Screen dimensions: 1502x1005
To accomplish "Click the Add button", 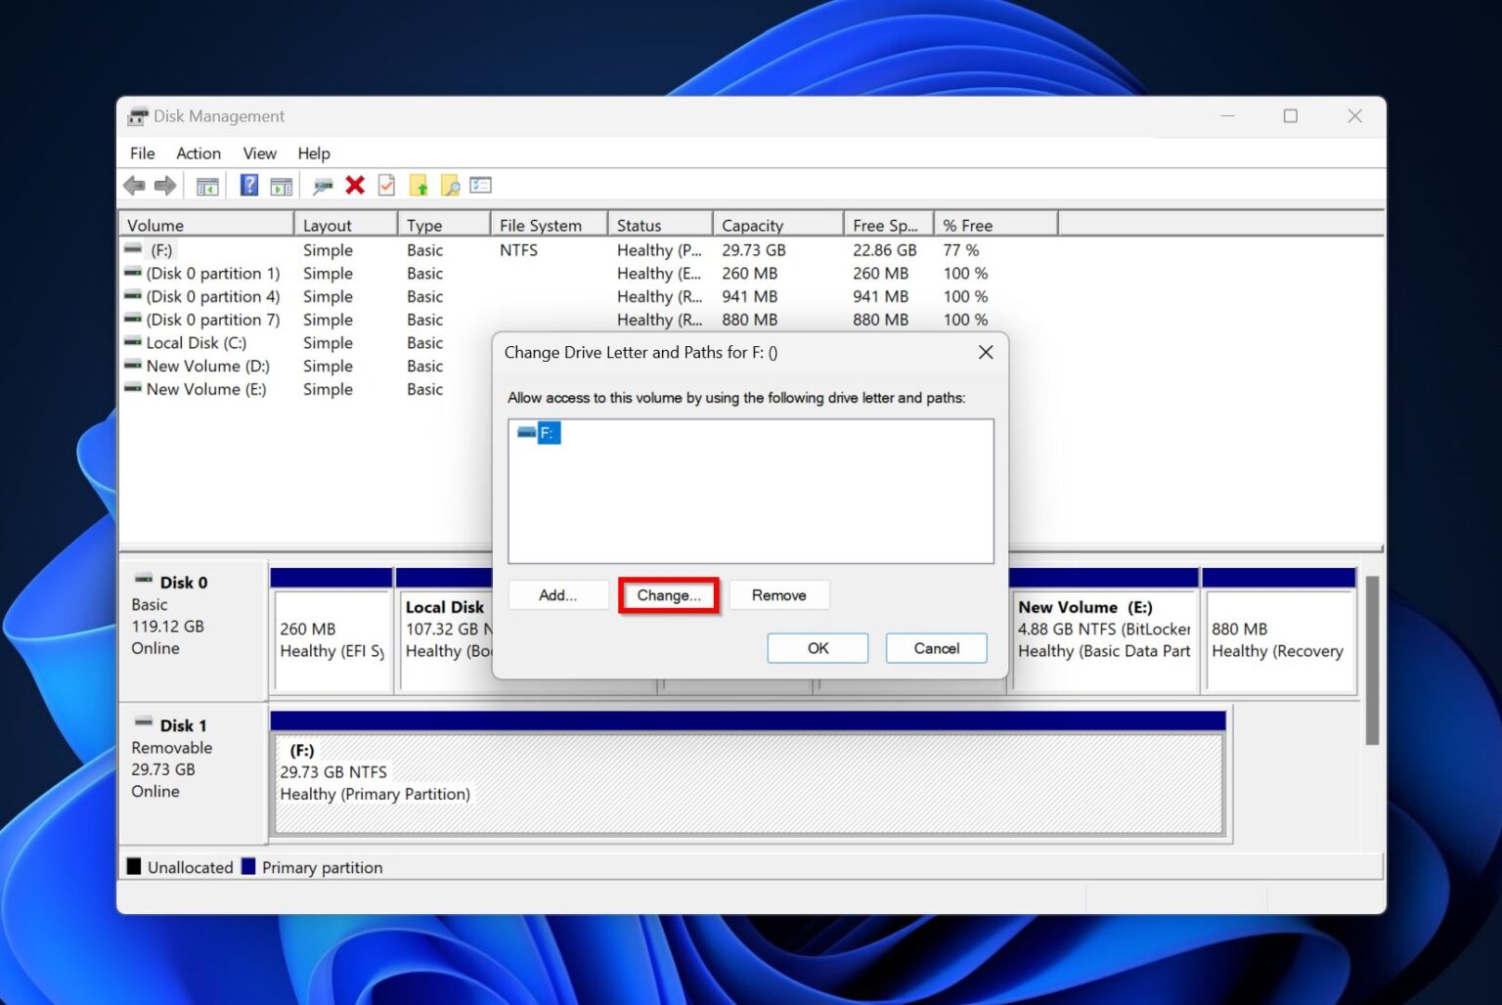I will 557,594.
